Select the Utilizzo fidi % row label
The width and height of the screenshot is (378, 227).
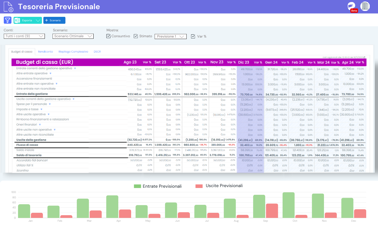25,165
